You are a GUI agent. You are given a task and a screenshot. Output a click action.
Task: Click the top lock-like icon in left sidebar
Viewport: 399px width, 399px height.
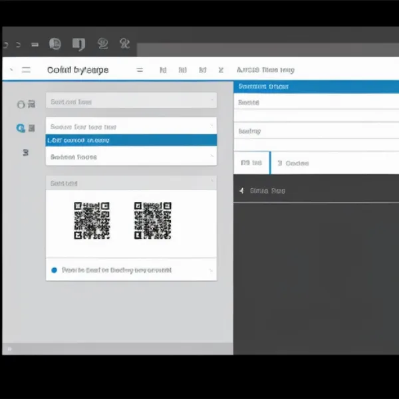tap(21, 104)
